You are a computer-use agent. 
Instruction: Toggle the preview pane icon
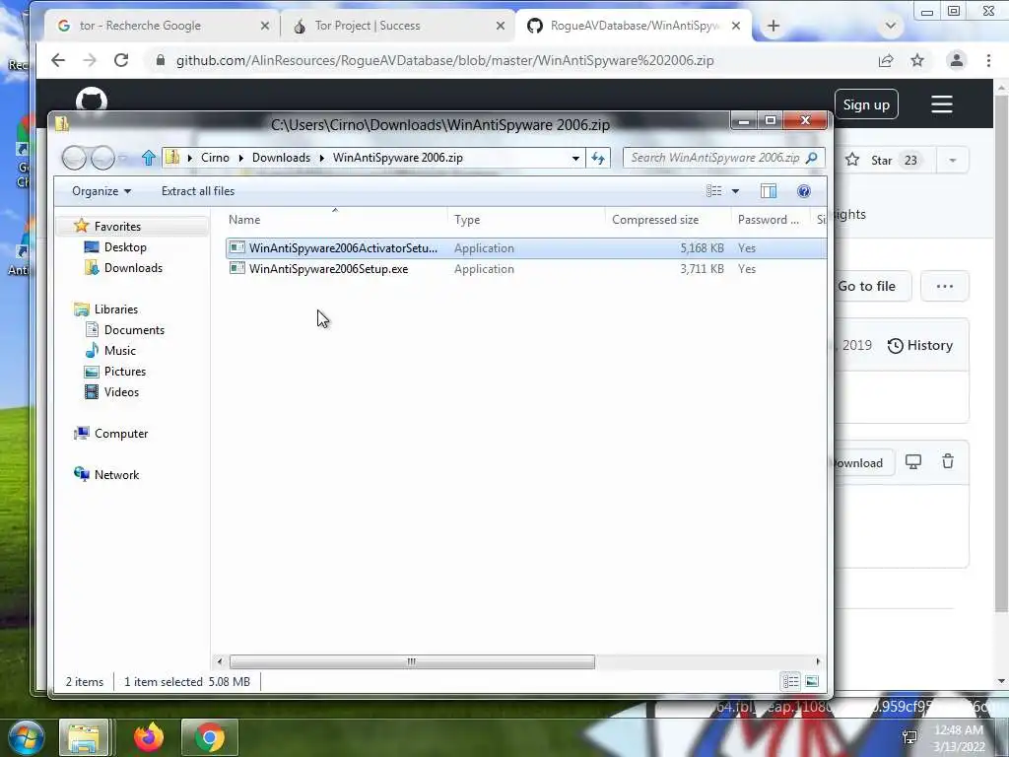click(x=769, y=191)
